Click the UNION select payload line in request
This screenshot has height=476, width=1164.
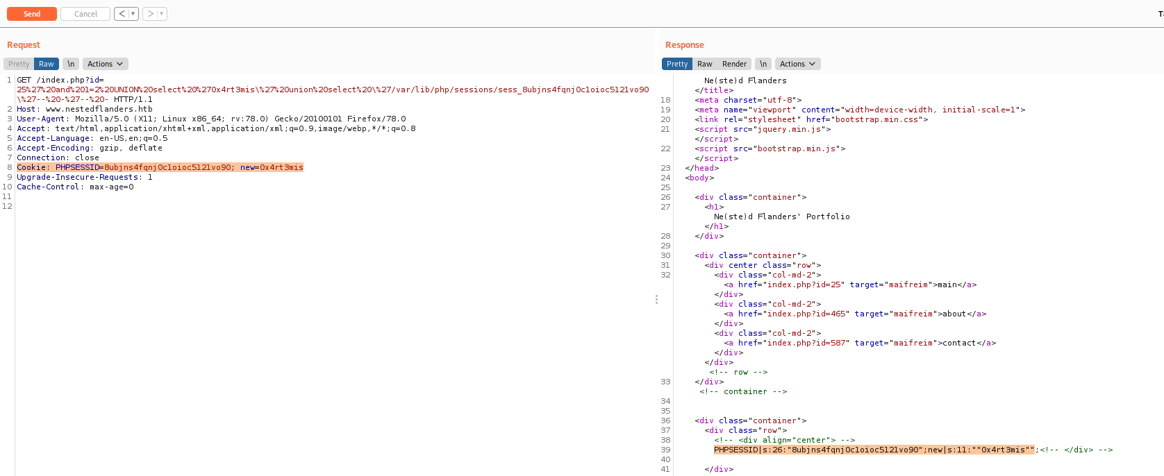click(x=333, y=90)
